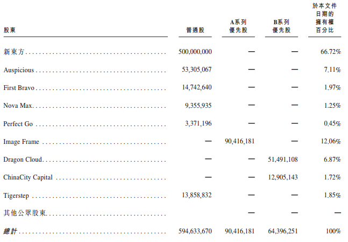The height and width of the screenshot is (242, 348).
Task: Select Nova Max's 9,355,935 share count
Action: [198, 105]
